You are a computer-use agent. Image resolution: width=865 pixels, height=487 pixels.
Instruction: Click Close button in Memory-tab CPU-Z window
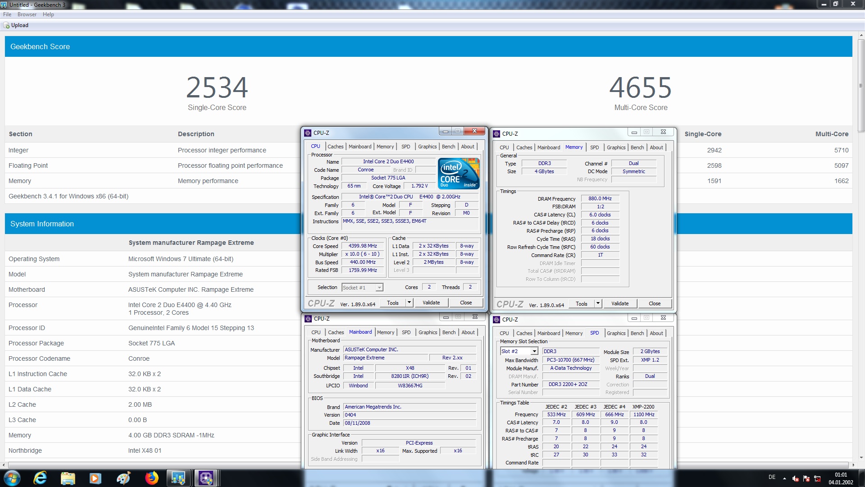pyautogui.click(x=655, y=303)
